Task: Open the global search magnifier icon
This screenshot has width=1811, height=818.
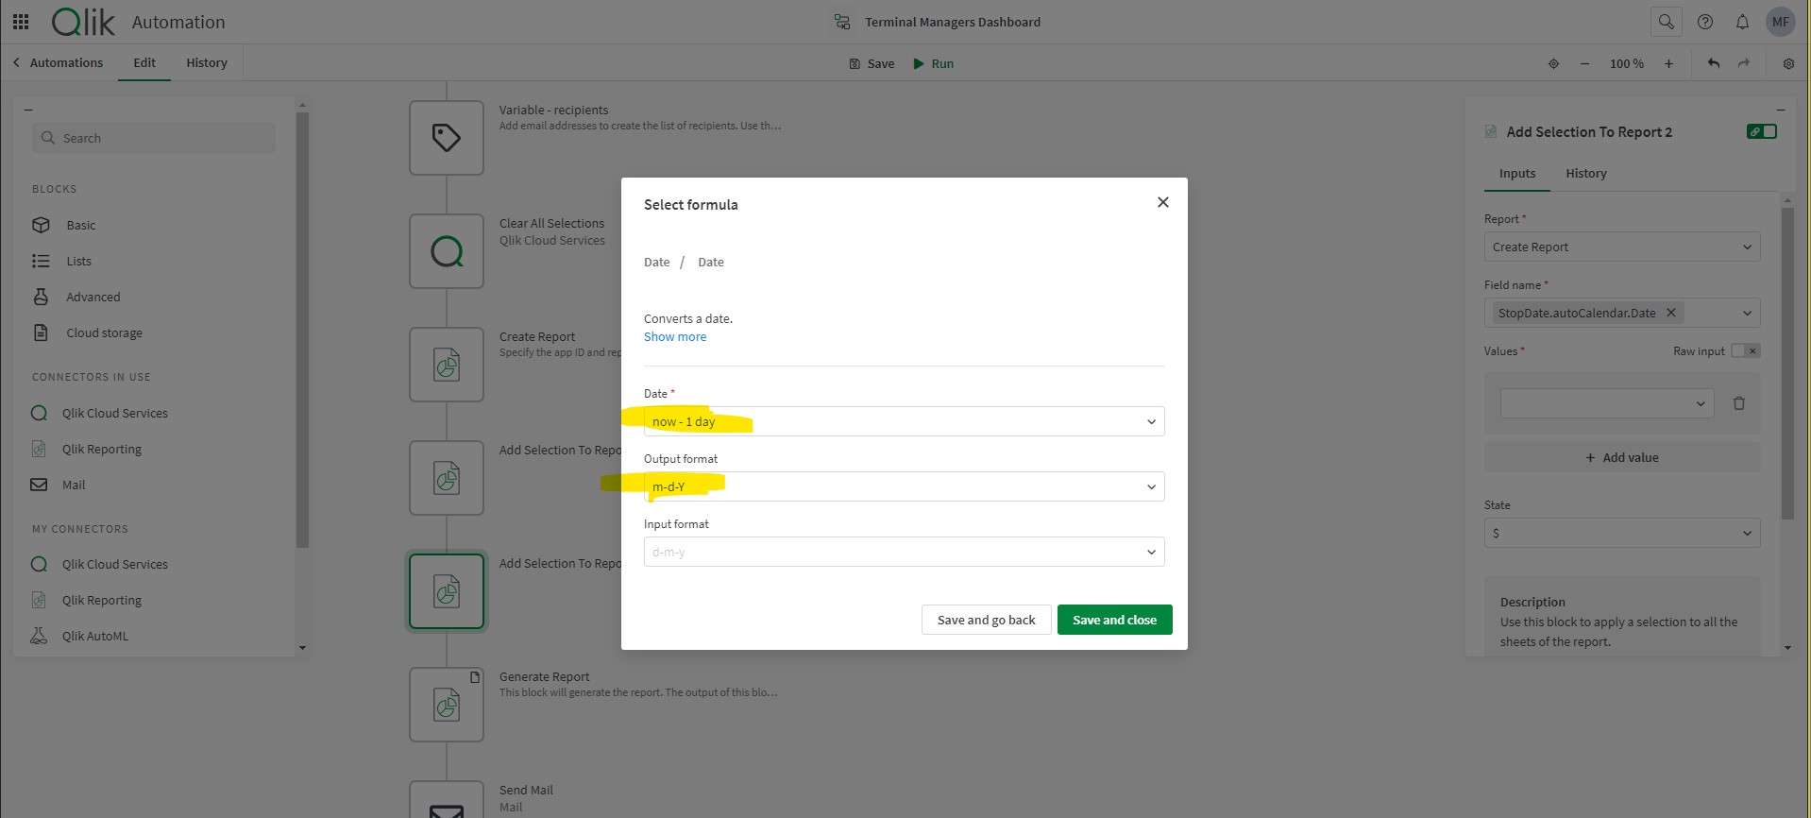Action: [x=1666, y=21]
